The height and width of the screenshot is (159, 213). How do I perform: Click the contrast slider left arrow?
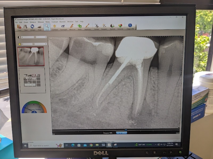tap(22, 37)
